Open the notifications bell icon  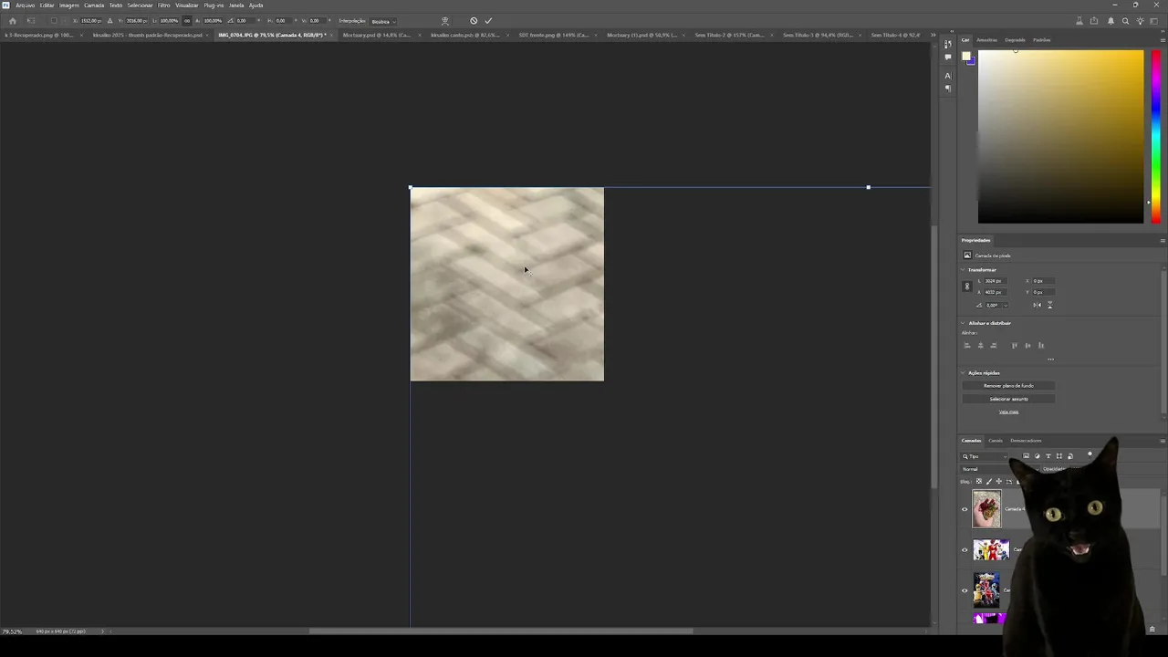click(1111, 21)
